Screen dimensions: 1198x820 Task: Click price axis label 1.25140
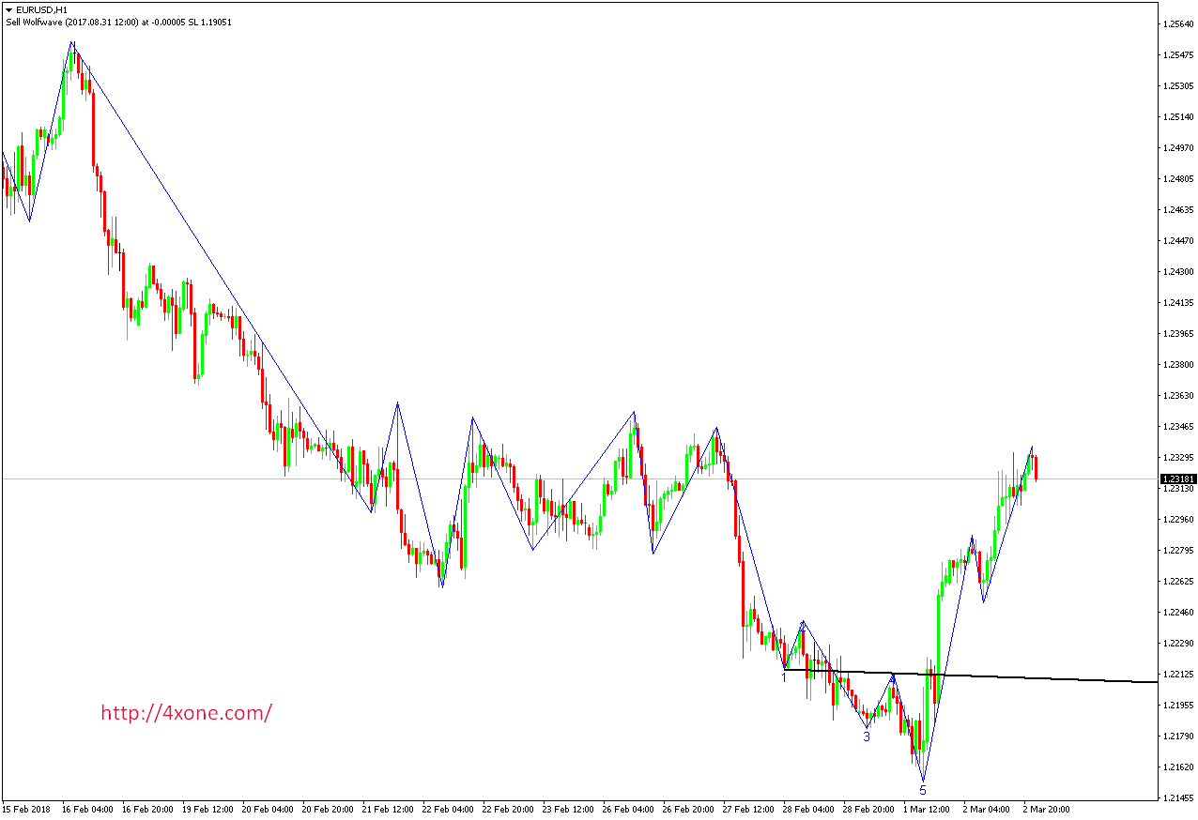[1178, 116]
